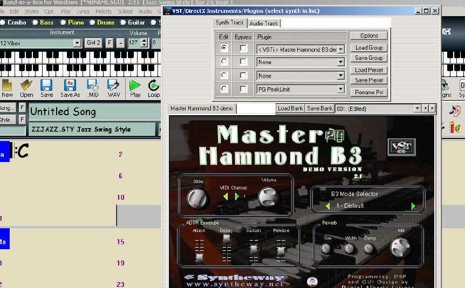The image size is (465, 288).
Task: Click the Untitled Song title field
Action: click(94, 111)
